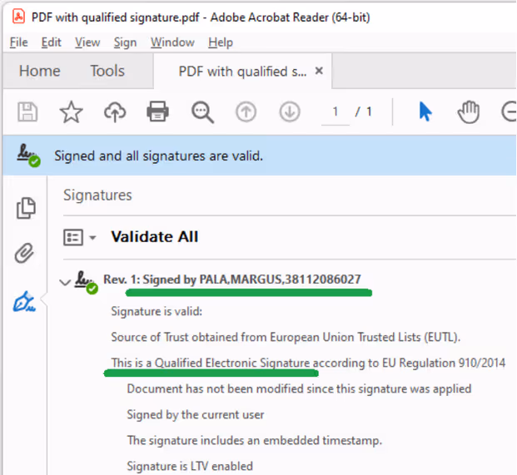
Task: Click 'The signature includes an embedded timestamp.' line
Action: [x=254, y=440]
